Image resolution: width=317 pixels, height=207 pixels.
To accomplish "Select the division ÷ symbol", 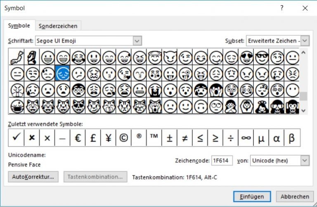I will [x=231, y=138].
